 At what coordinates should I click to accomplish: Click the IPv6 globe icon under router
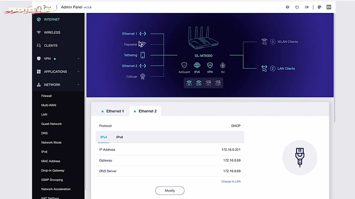coord(197,65)
